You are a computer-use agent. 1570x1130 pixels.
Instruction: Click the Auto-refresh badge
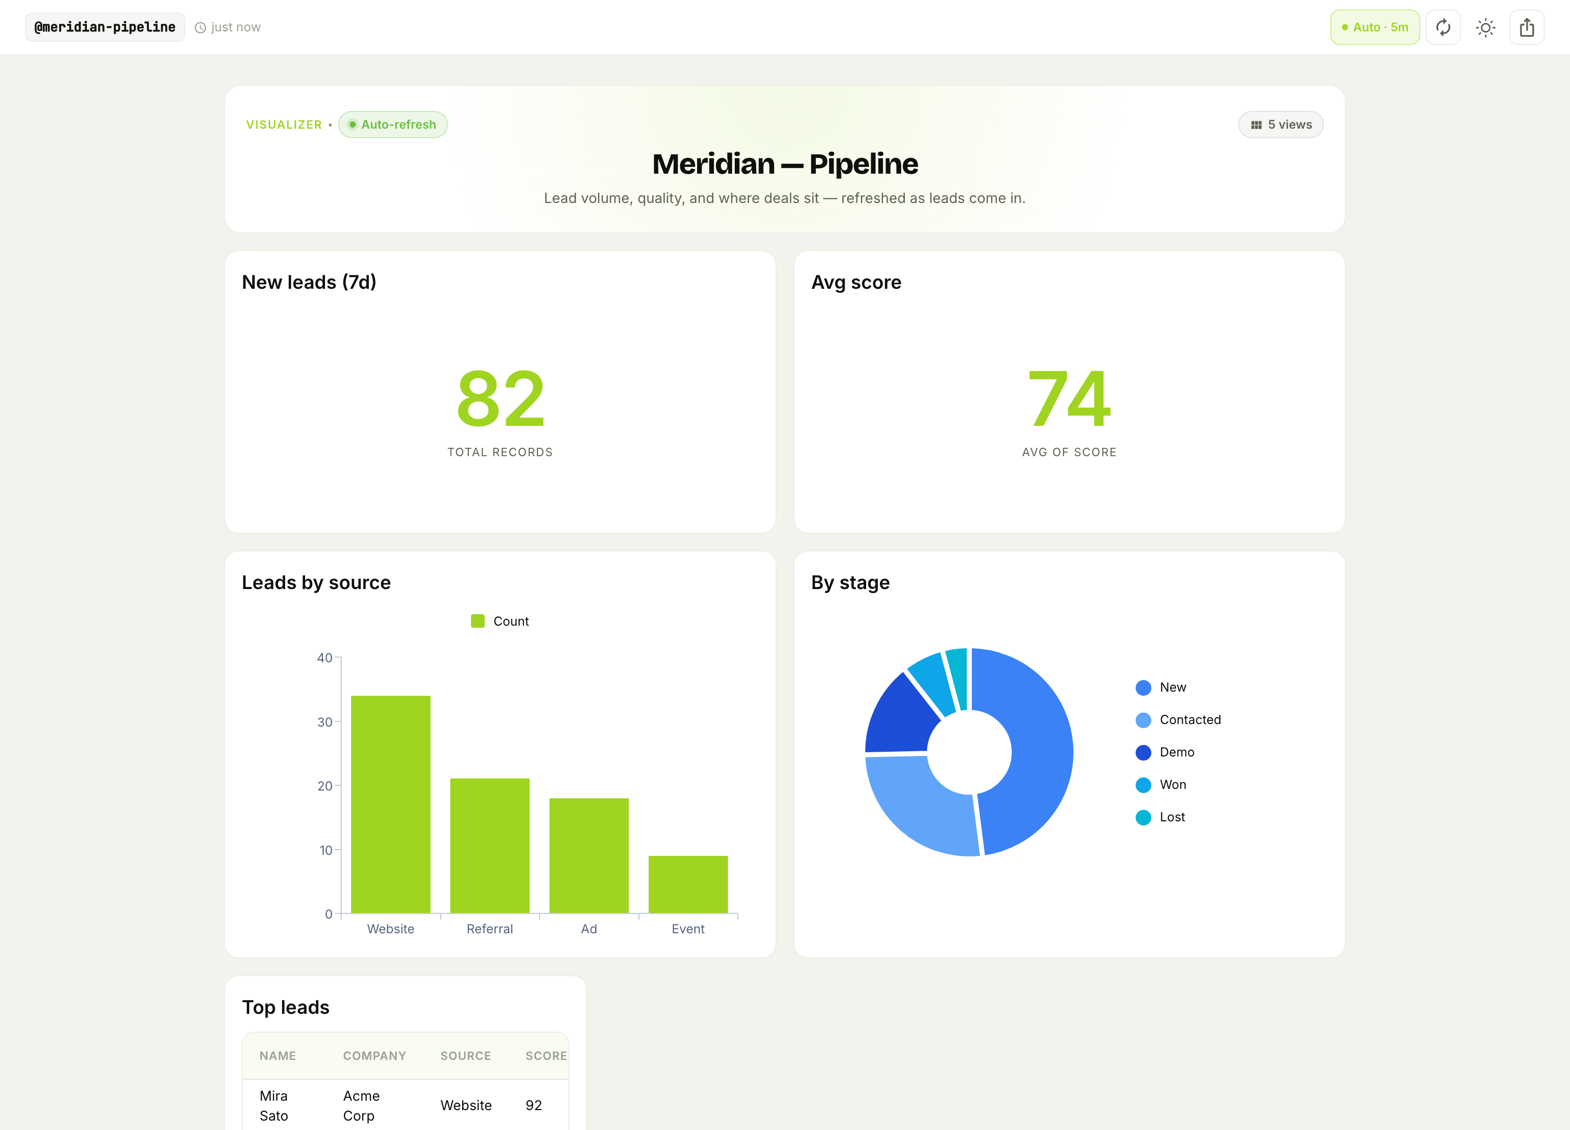[392, 125]
